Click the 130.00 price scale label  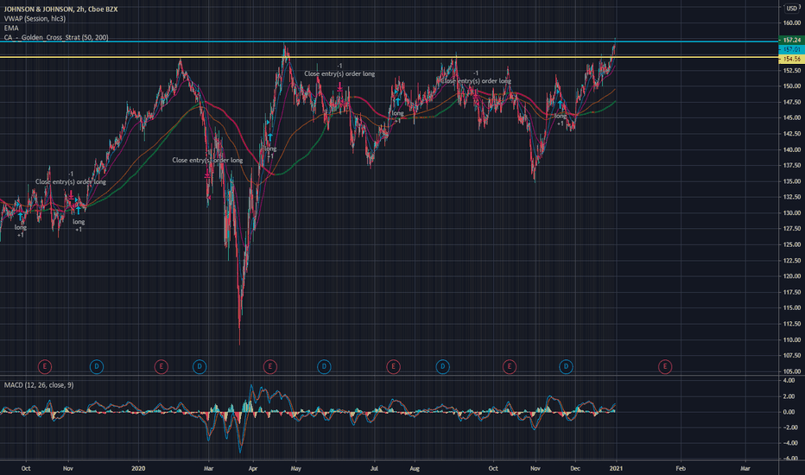(792, 212)
